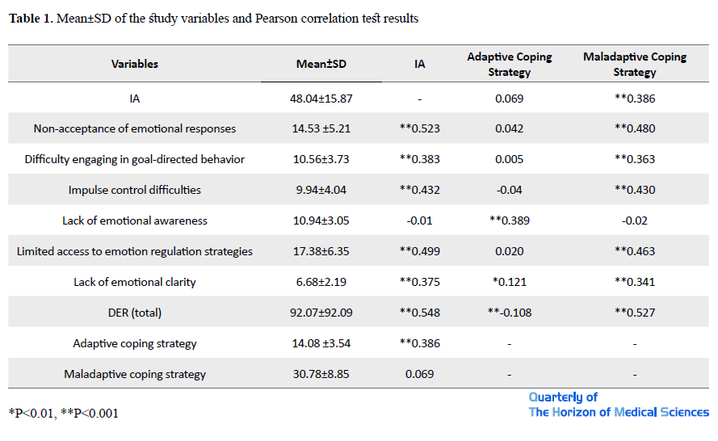Viewport: 718px width, 441px height.
Task: Click the "Difficulty engaging in goal-directed behavior" row label
Action: 135,159
